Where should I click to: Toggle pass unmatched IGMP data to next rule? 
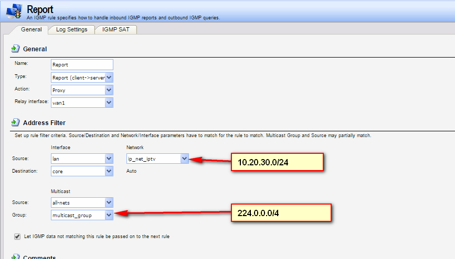tap(18, 237)
